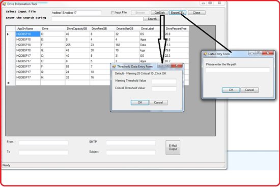Toggle the Input File checkbox
Image resolution: width=280 pixels, height=188 pixels.
point(113,13)
